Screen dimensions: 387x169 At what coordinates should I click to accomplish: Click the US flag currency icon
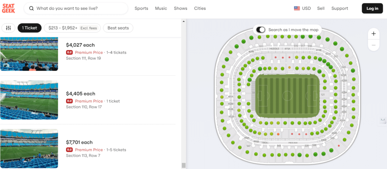click(297, 8)
